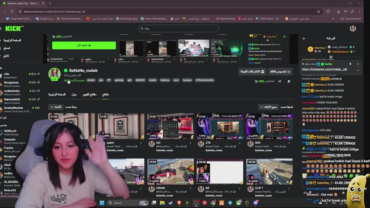Click the taskbar Search box
Screen dimensions: 370x208
click(127, 203)
